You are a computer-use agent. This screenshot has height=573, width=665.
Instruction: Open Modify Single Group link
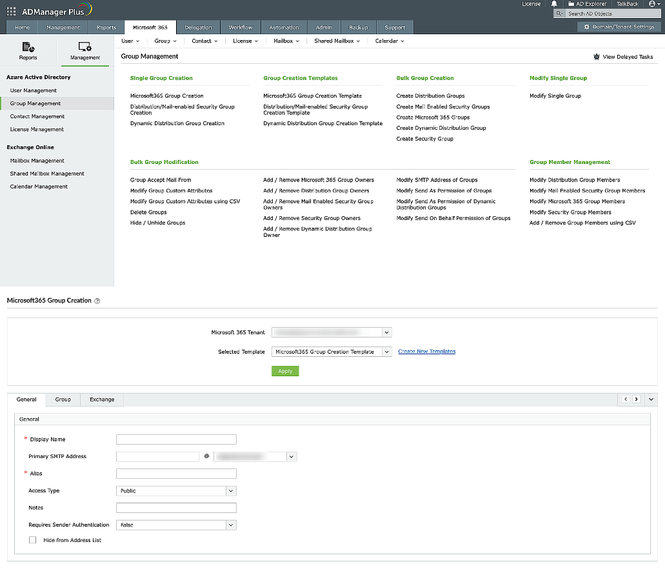pos(555,96)
